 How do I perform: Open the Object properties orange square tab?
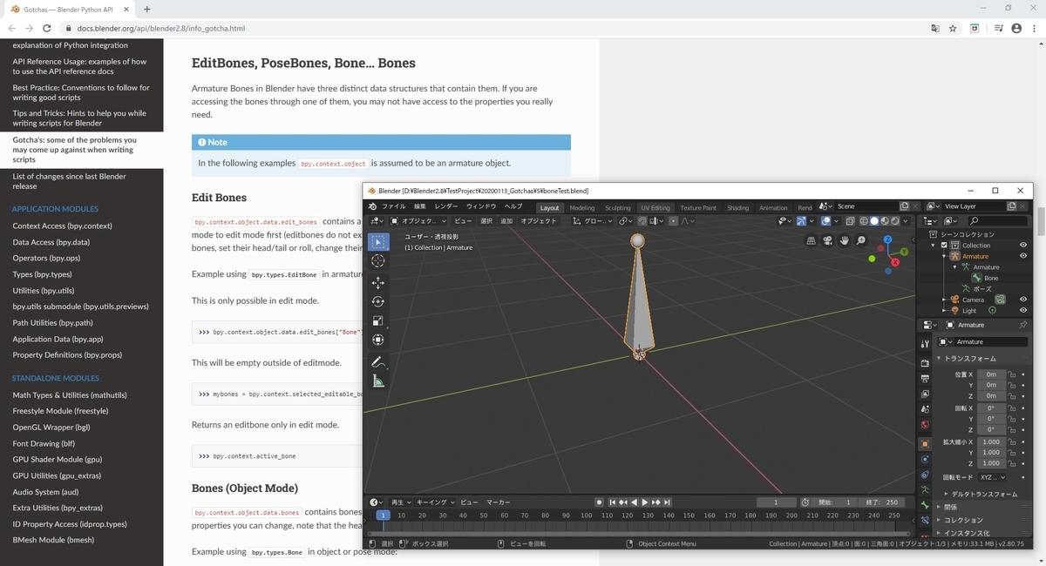[925, 443]
